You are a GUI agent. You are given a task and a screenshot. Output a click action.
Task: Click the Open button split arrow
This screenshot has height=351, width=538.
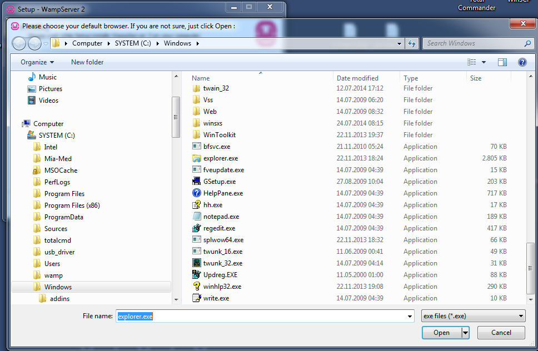(466, 333)
